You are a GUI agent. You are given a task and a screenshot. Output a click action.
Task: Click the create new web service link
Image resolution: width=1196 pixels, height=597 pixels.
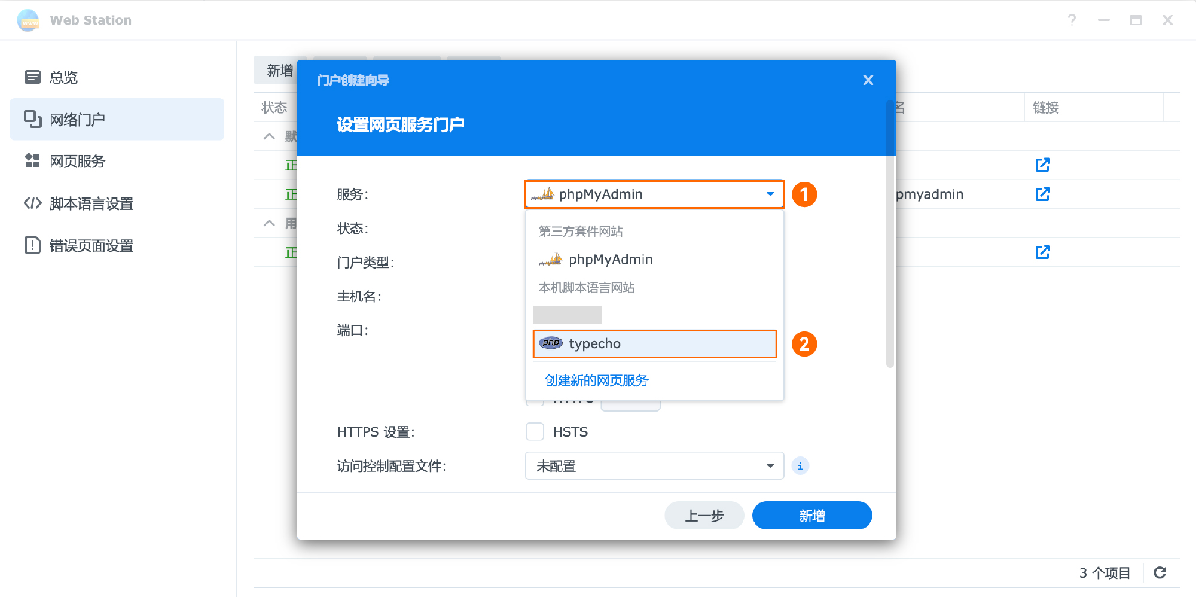point(596,380)
